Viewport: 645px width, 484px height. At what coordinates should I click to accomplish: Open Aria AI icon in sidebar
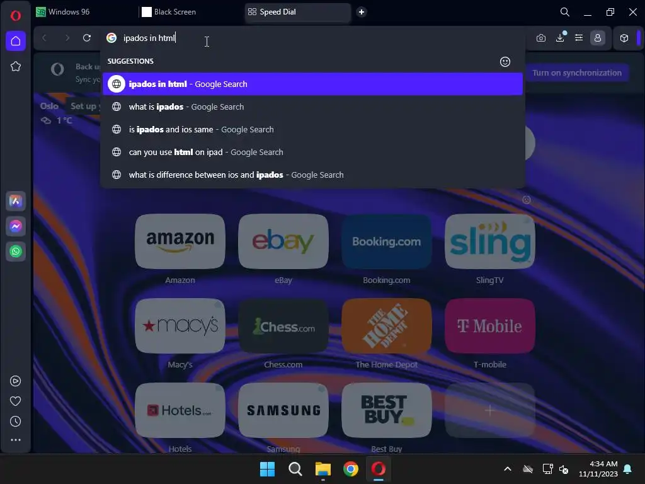tap(16, 201)
